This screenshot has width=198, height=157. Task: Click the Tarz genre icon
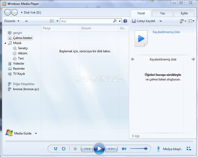pyautogui.click(x=15, y=58)
